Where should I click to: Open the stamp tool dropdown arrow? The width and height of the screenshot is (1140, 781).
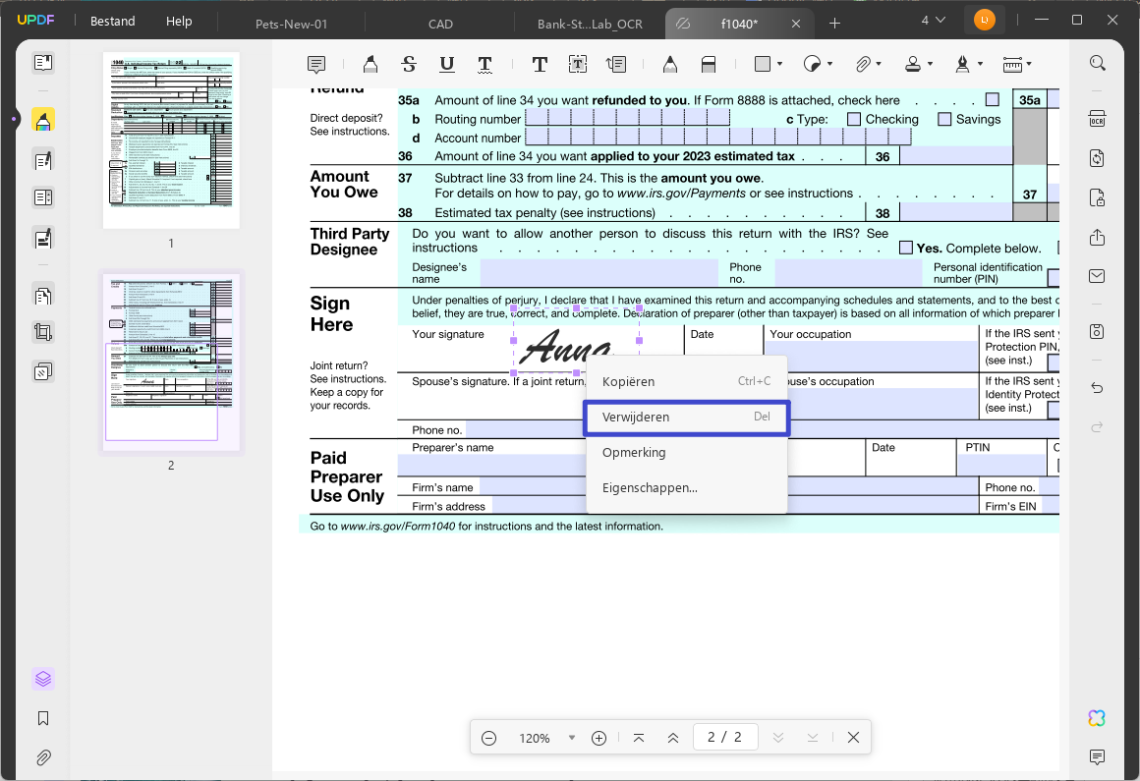(930, 64)
